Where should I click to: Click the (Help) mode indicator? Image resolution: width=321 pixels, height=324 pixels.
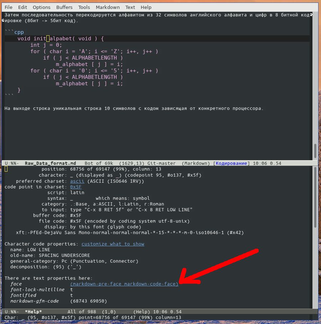pos(141,312)
